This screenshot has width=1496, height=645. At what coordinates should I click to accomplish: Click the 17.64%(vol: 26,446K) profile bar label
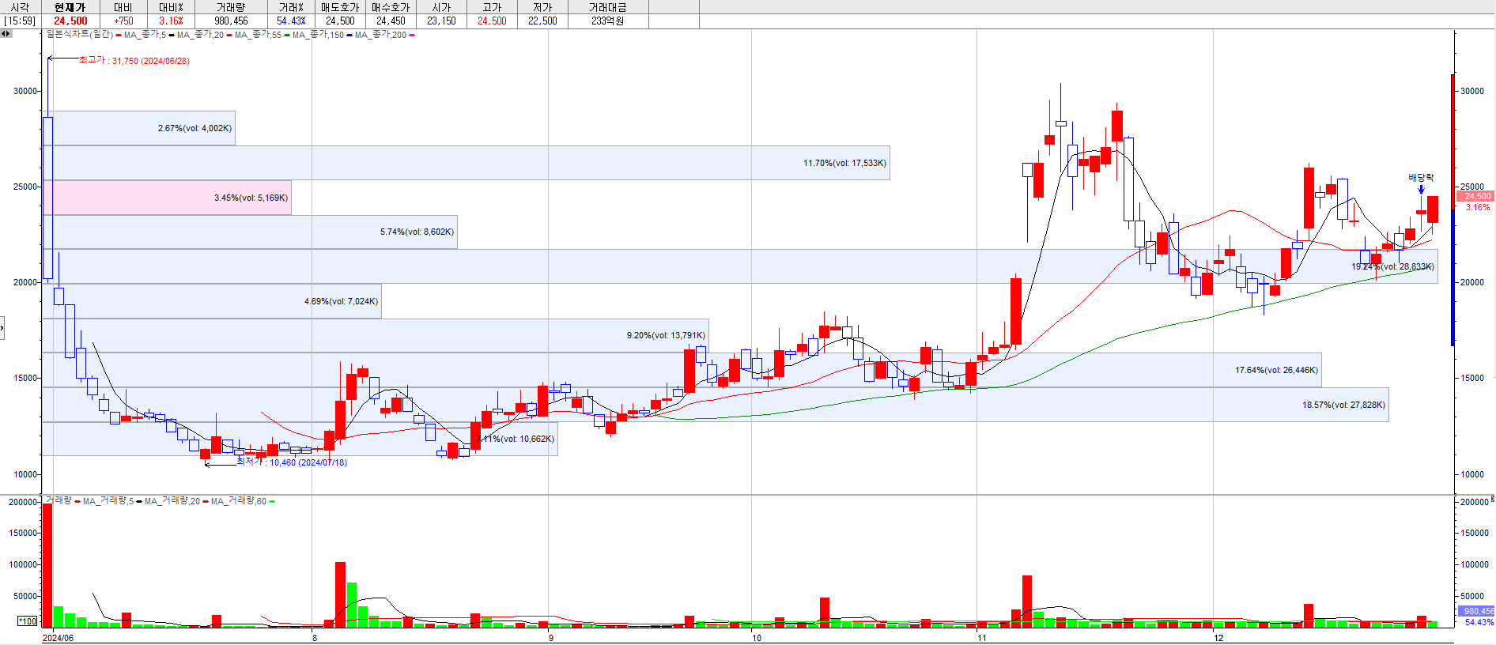pyautogui.click(x=1276, y=370)
